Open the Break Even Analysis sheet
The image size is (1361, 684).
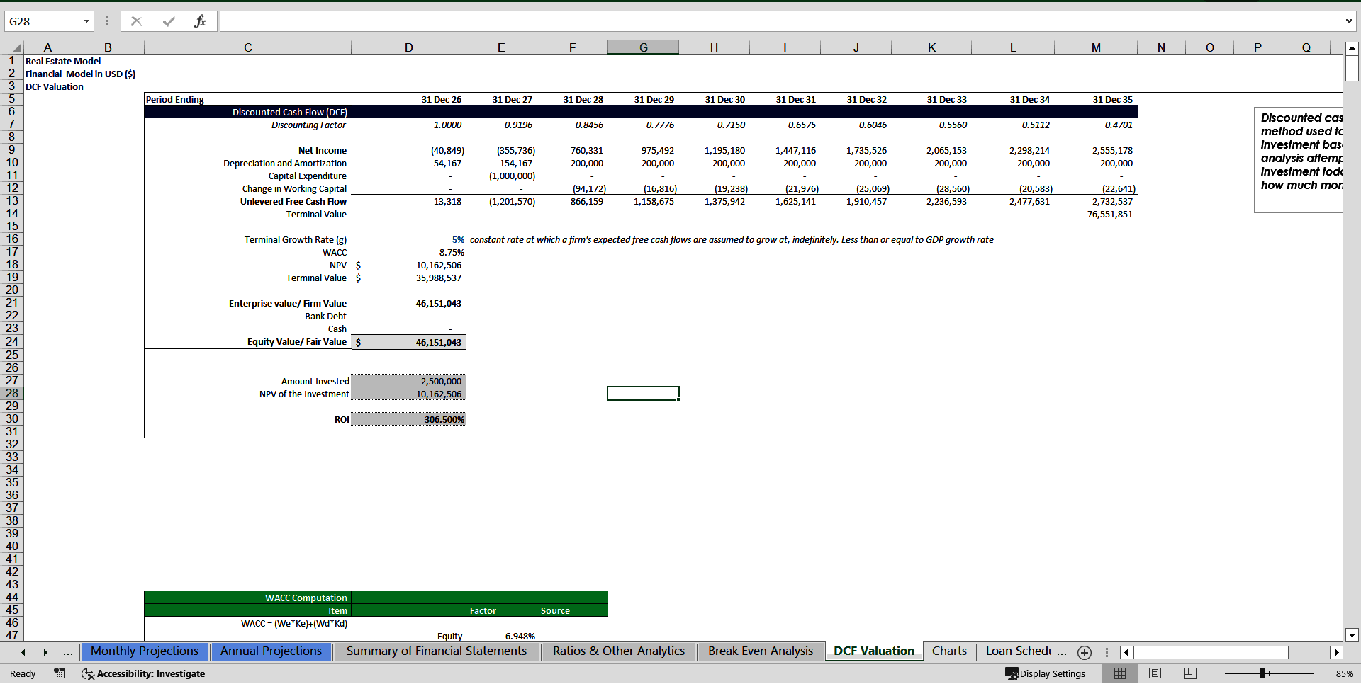[761, 651]
